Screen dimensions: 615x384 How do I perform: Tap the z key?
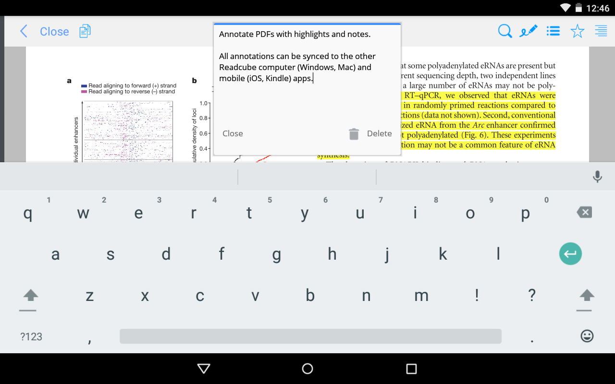pos(89,296)
